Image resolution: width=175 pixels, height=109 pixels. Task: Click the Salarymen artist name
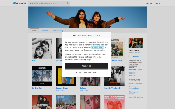(134, 50)
